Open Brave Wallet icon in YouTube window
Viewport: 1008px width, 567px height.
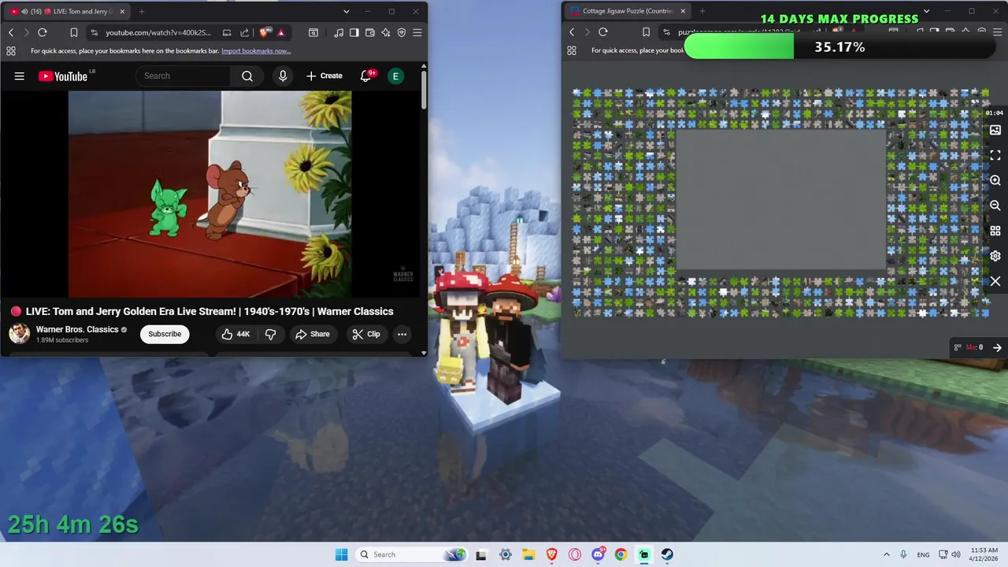pos(370,32)
